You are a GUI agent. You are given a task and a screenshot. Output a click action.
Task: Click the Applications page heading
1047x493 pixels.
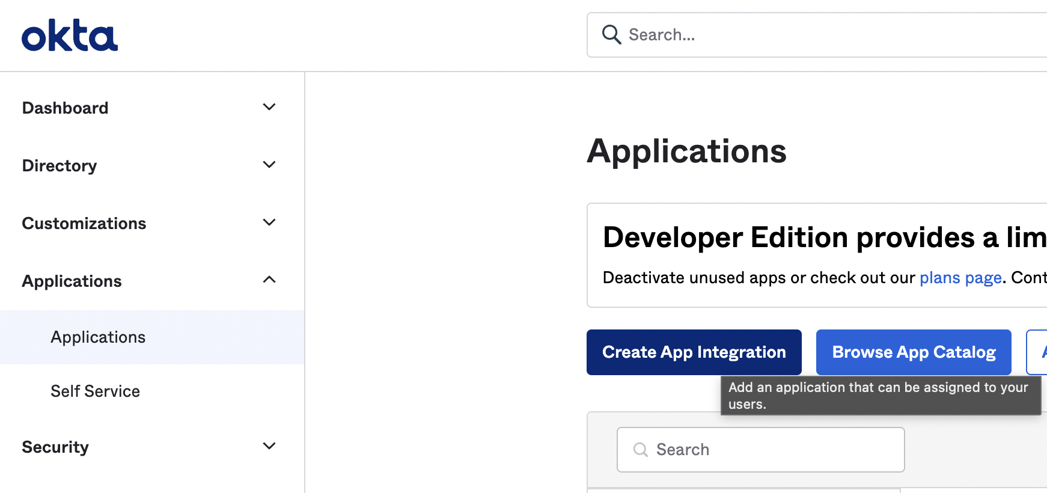click(x=686, y=151)
